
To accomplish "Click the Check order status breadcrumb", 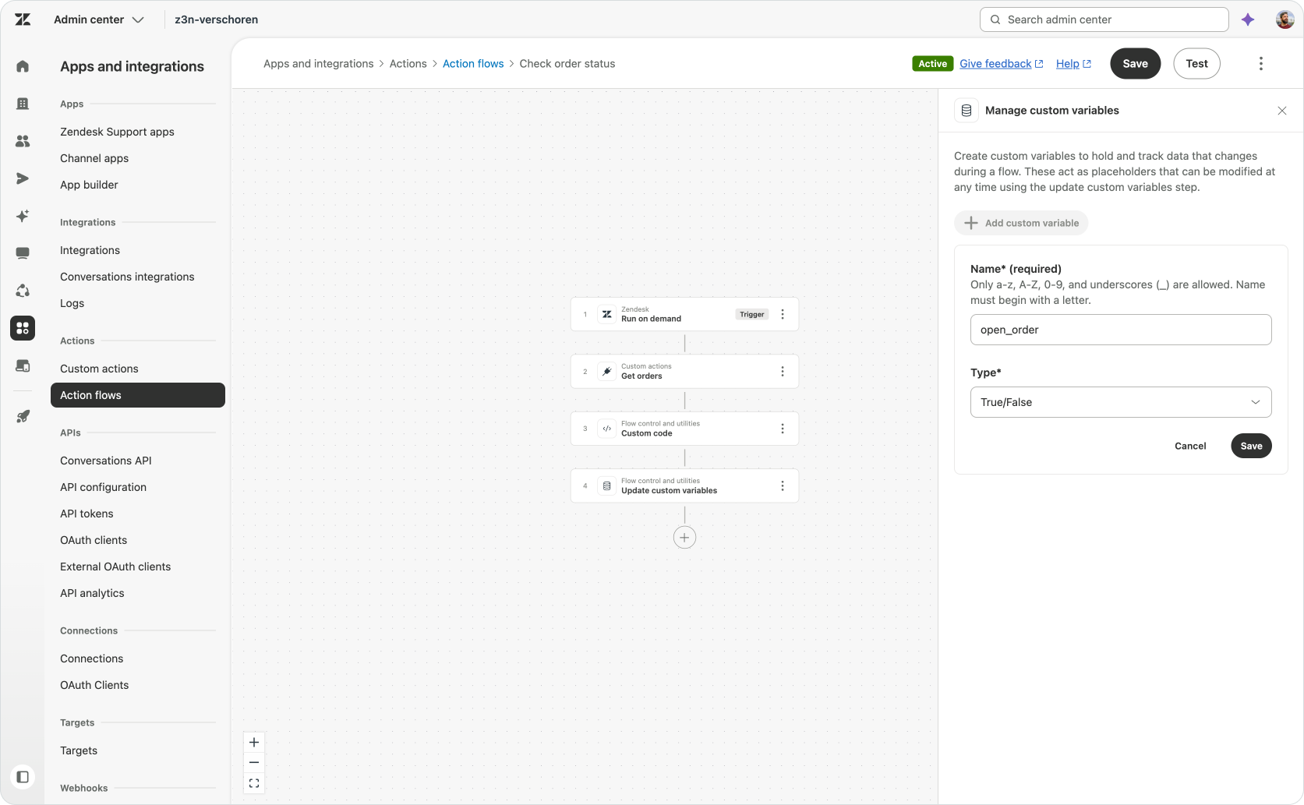I will (567, 64).
